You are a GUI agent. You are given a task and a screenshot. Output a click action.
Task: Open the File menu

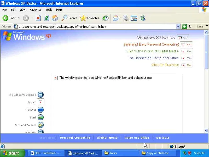[4, 10]
